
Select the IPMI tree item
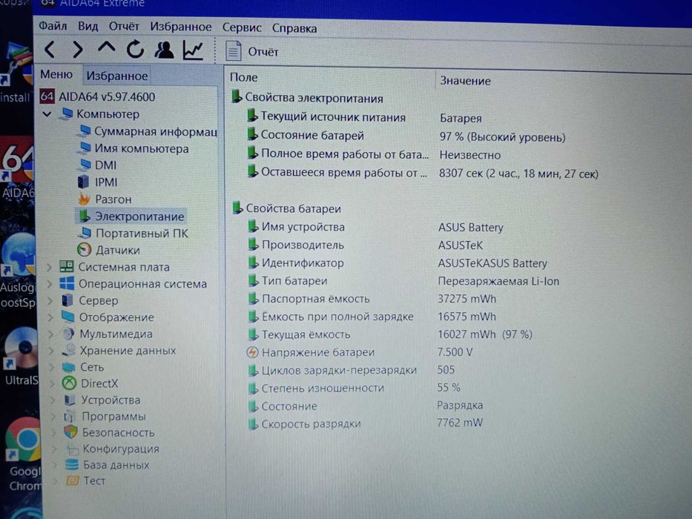98,182
